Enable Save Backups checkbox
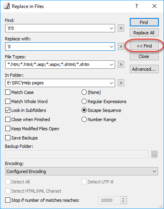Image resolution: width=164 pixels, height=209 pixels. tap(8, 138)
